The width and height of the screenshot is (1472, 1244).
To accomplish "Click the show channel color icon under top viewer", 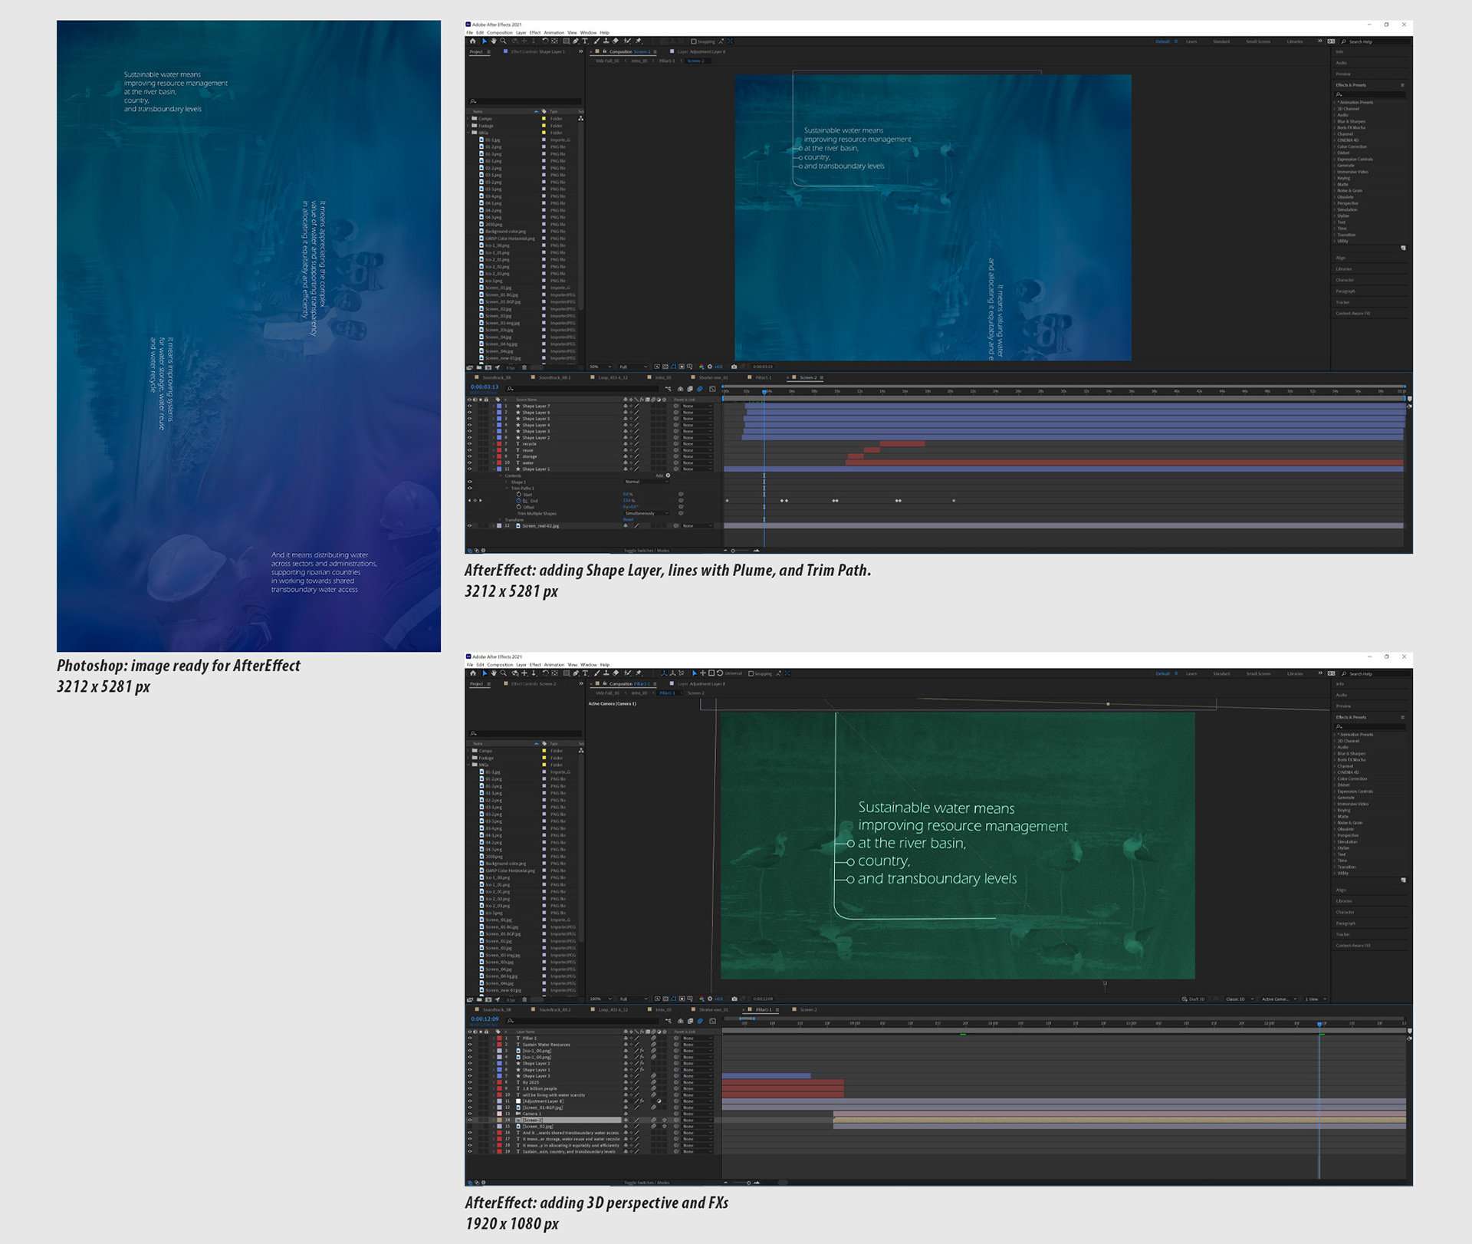I will click(701, 367).
